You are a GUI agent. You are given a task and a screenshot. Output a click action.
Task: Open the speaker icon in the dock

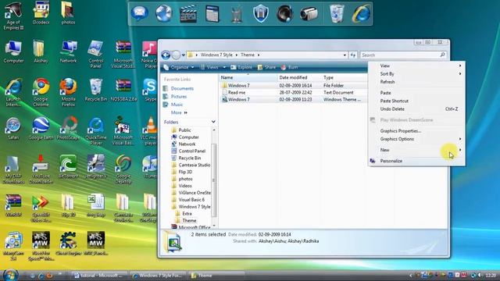[x=284, y=14]
